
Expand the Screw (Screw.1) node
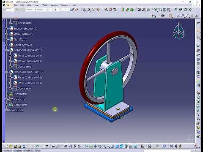point(6,45)
